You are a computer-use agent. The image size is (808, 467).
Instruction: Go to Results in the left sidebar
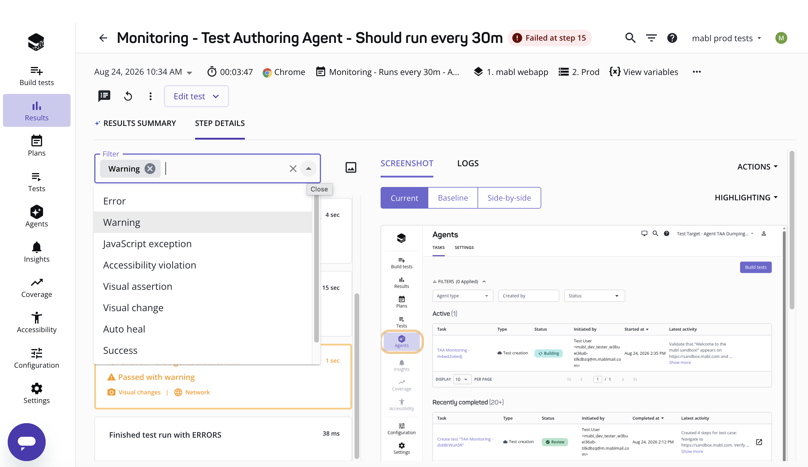[36, 111]
